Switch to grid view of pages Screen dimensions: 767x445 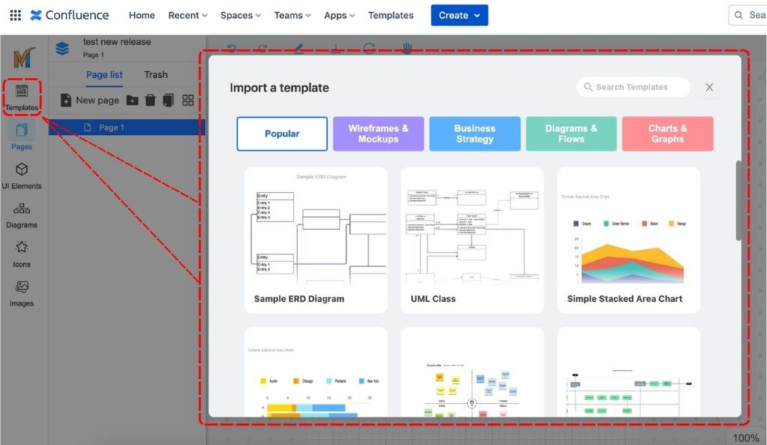coord(189,100)
